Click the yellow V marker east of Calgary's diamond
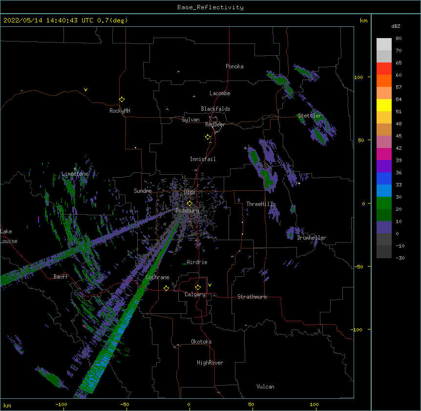 tap(210, 285)
